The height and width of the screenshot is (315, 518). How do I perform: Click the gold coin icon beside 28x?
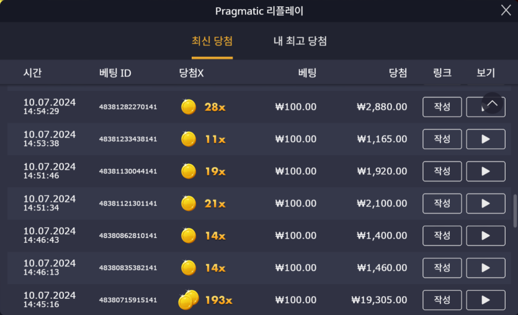pos(189,107)
